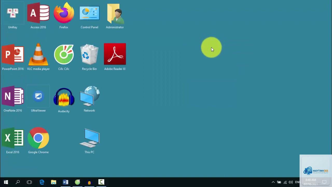Screen dimensions: 332x187
Task: Click the volume speaker tray icon
Action: coord(291,182)
